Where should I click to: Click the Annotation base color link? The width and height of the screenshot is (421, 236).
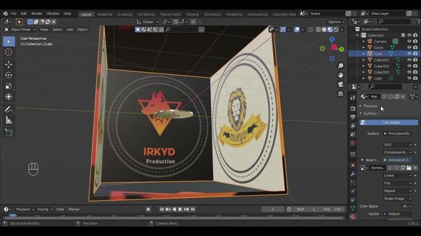(397, 160)
